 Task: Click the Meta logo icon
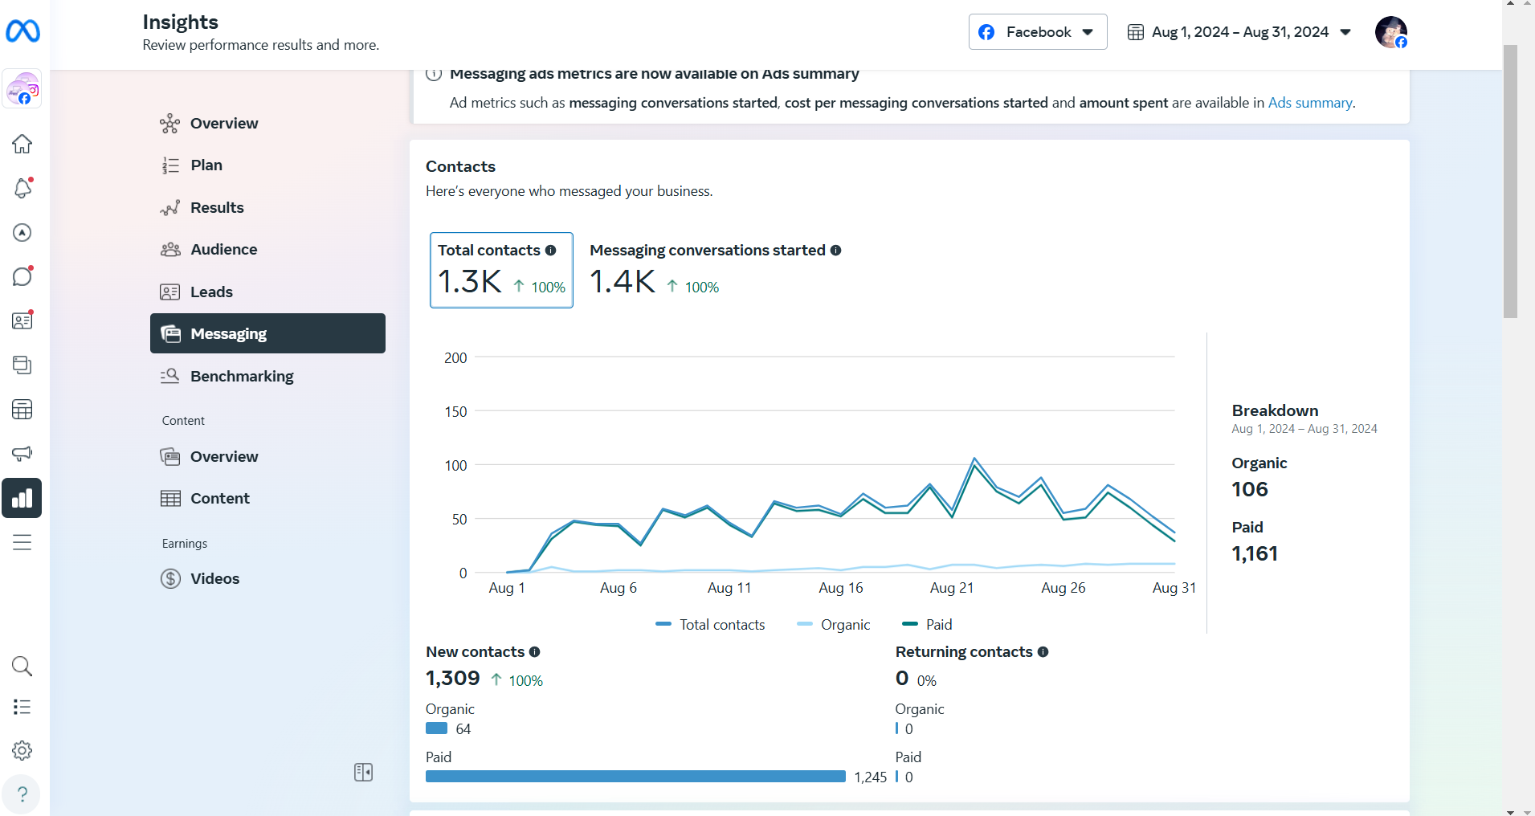click(22, 31)
